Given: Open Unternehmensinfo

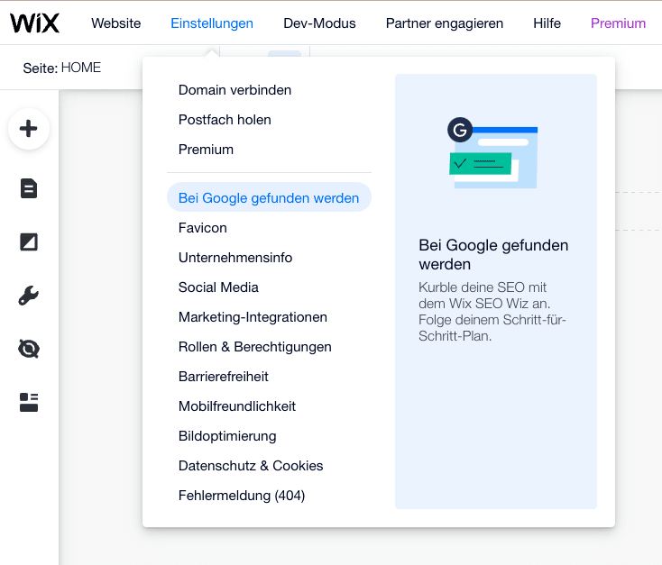Looking at the screenshot, I should click(x=235, y=258).
